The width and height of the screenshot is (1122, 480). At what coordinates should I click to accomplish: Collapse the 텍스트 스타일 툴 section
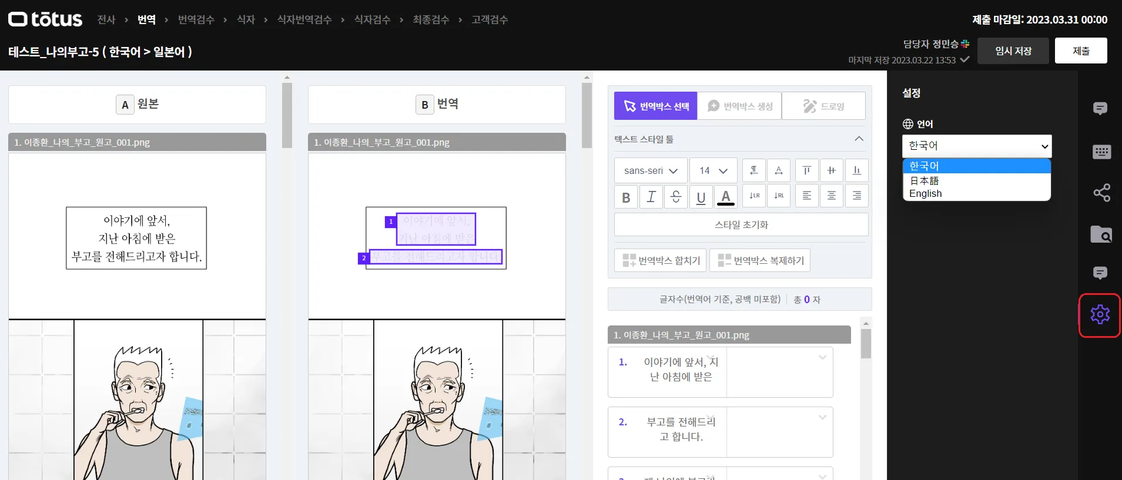859,139
